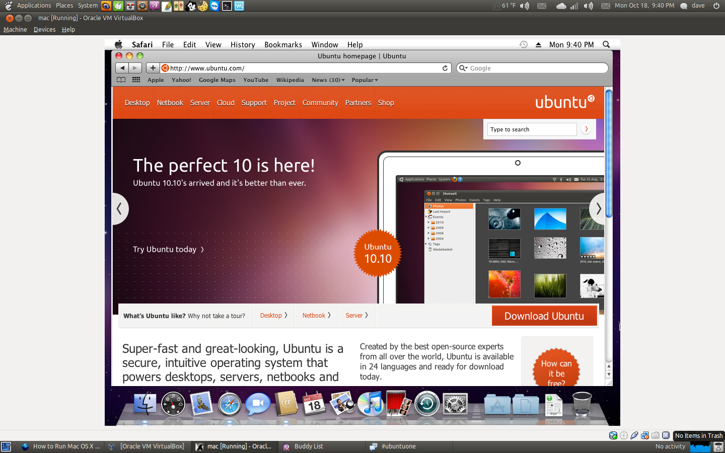The width and height of the screenshot is (725, 453).
Task: Open the Ubuntu clock Mon Oct 18 applet
Action: click(x=644, y=6)
